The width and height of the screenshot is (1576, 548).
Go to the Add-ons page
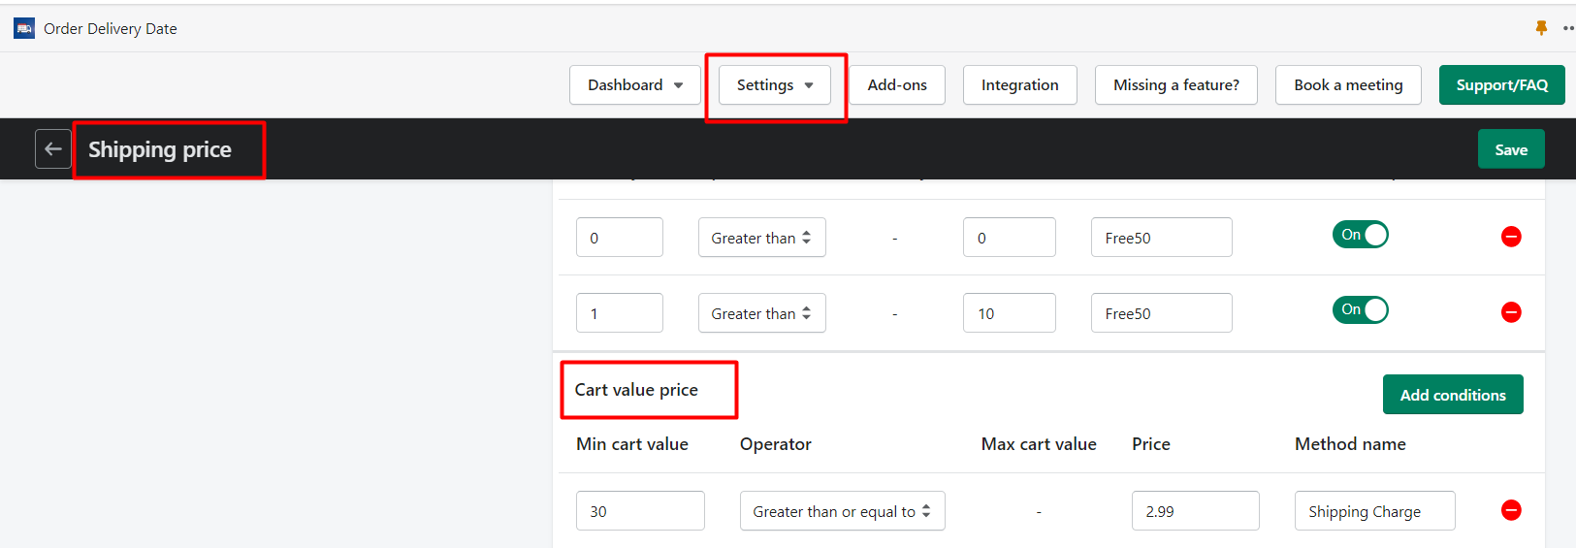point(897,85)
